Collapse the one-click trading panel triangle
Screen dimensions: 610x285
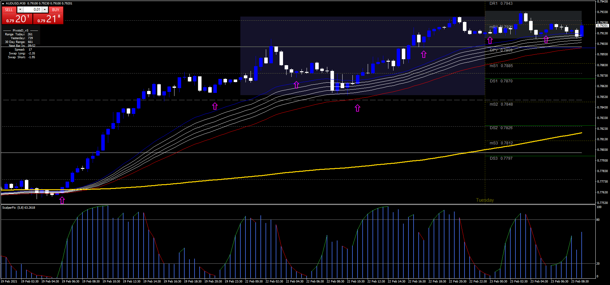tap(3, 3)
